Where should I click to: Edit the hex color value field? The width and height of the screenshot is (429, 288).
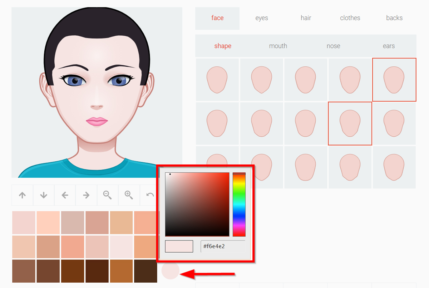222,246
